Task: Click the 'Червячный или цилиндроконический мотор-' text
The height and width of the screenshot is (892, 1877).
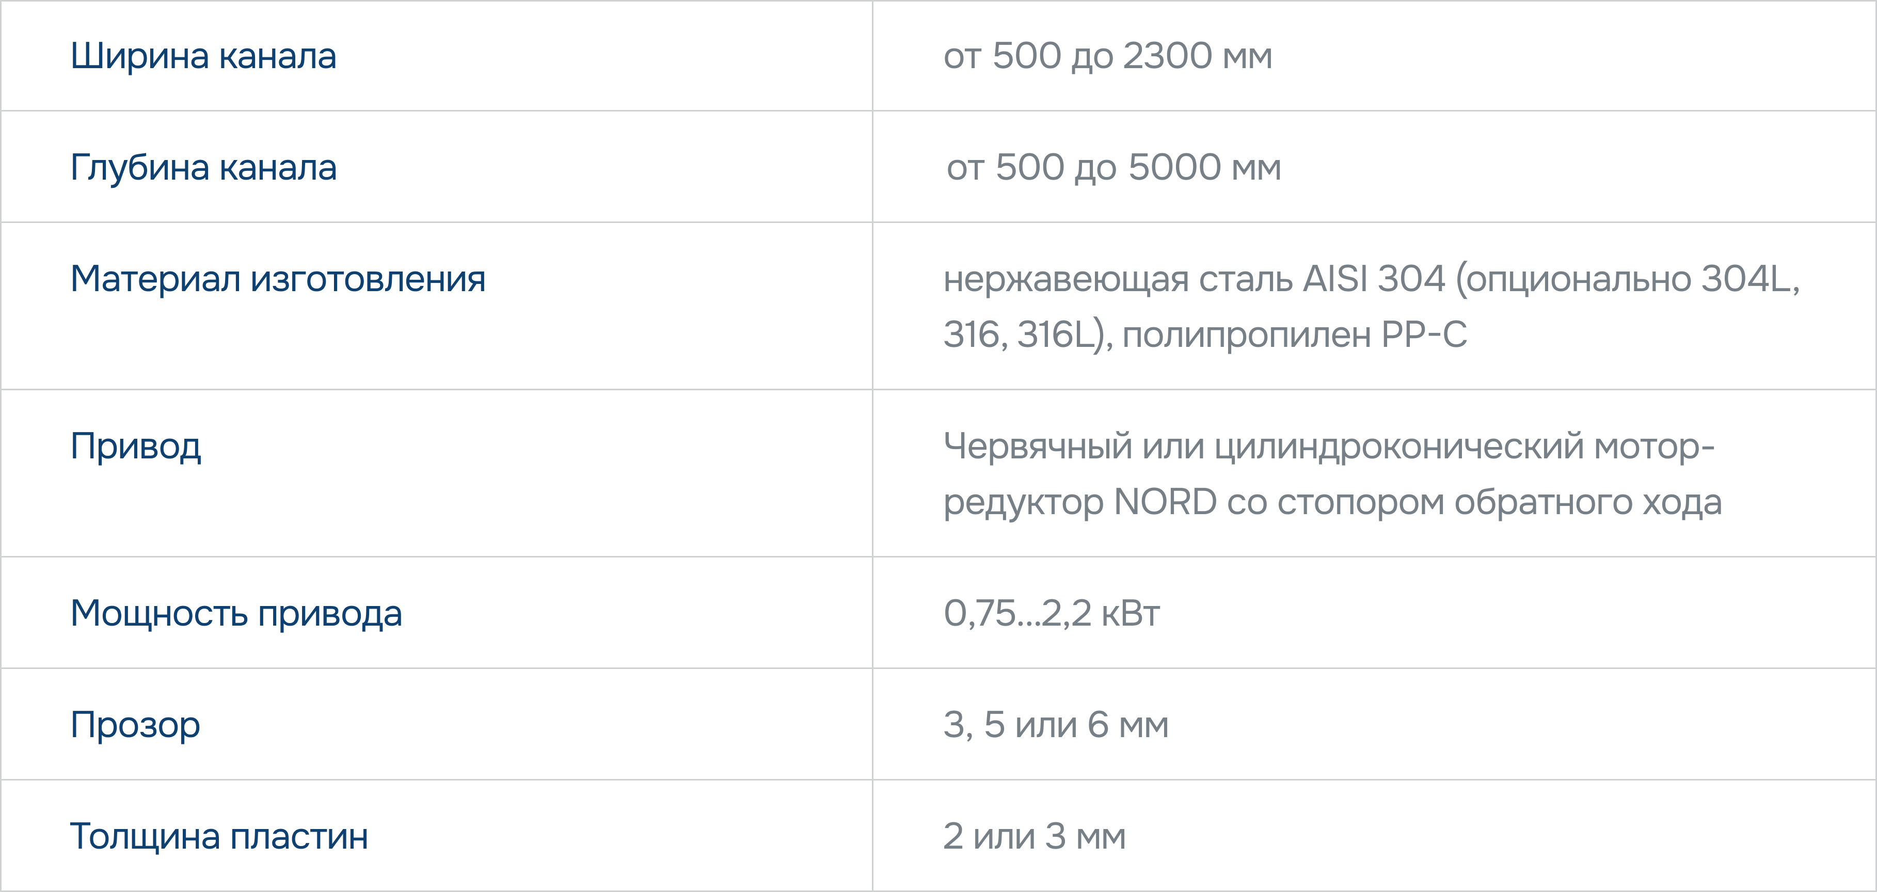Action: [x=1329, y=447]
